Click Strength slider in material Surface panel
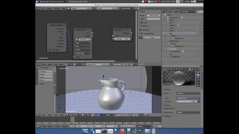 click(x=187, y=101)
